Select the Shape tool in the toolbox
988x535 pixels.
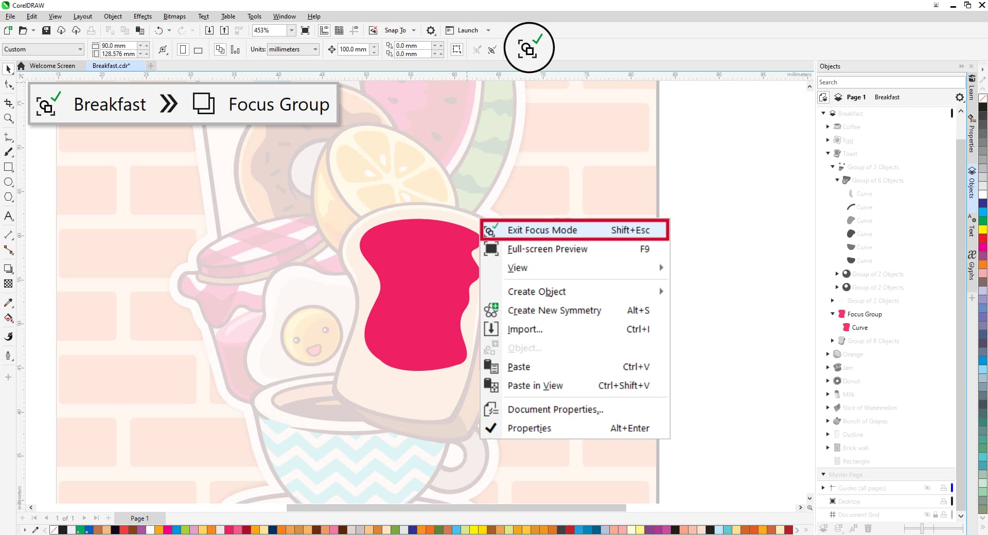(x=8, y=85)
